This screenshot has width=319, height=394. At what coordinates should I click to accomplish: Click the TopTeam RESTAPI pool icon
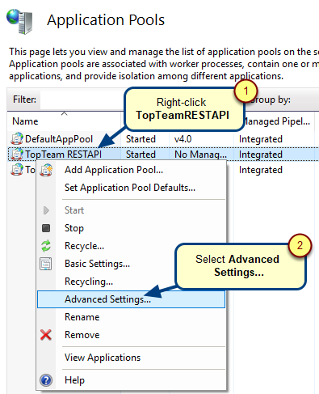coord(17,155)
